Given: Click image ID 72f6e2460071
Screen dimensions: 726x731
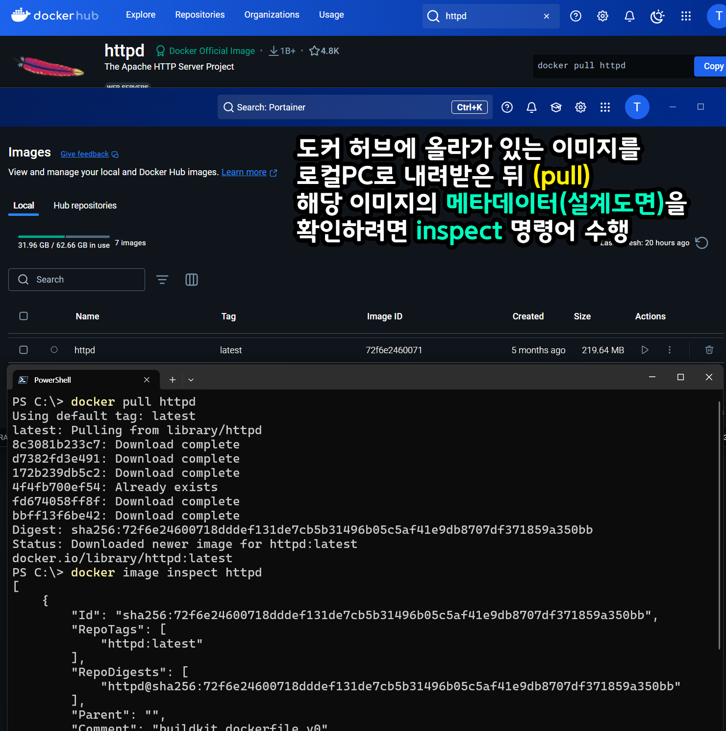Looking at the screenshot, I should click(394, 350).
